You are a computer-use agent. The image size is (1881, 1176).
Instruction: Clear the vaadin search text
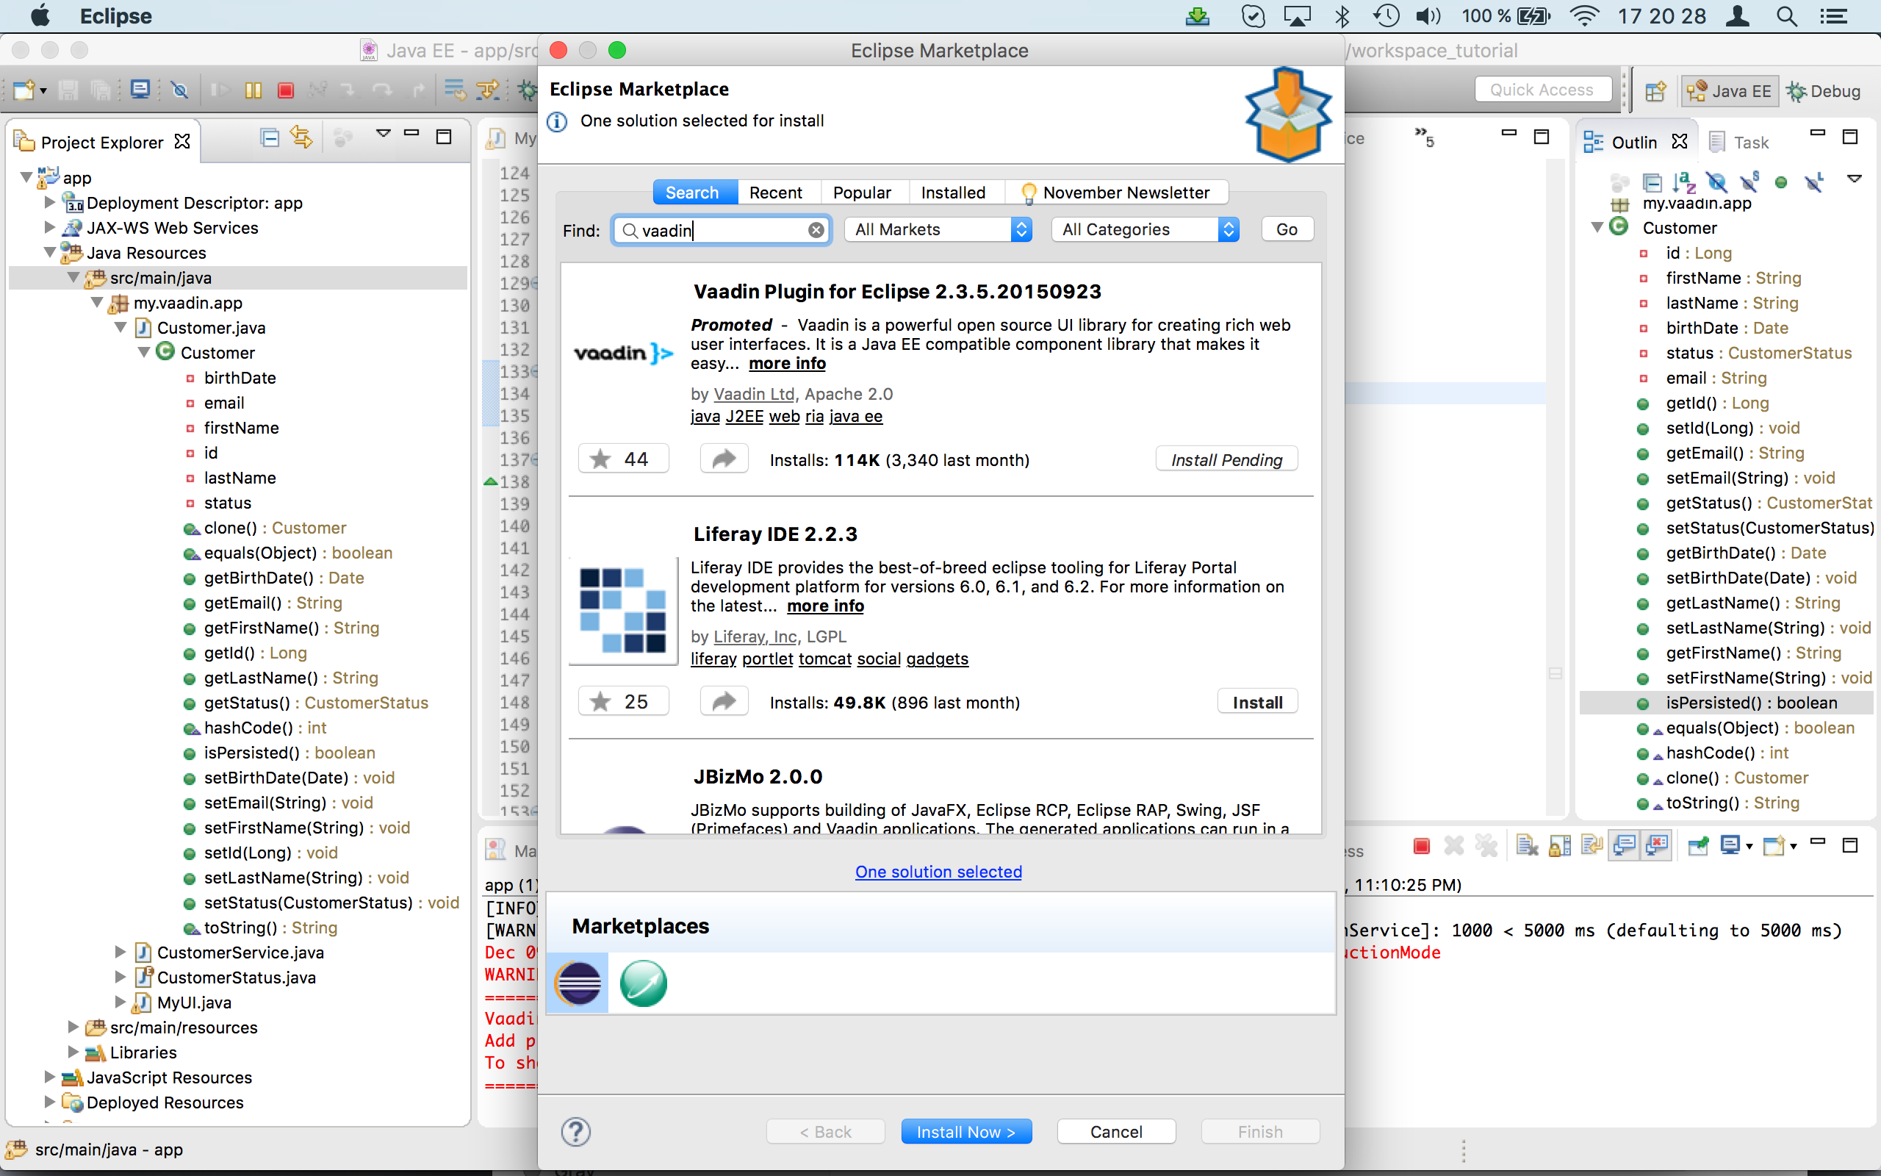pyautogui.click(x=816, y=230)
